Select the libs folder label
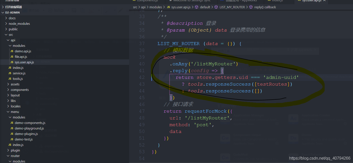Viewport: 353px width, 163px height. 13,101
